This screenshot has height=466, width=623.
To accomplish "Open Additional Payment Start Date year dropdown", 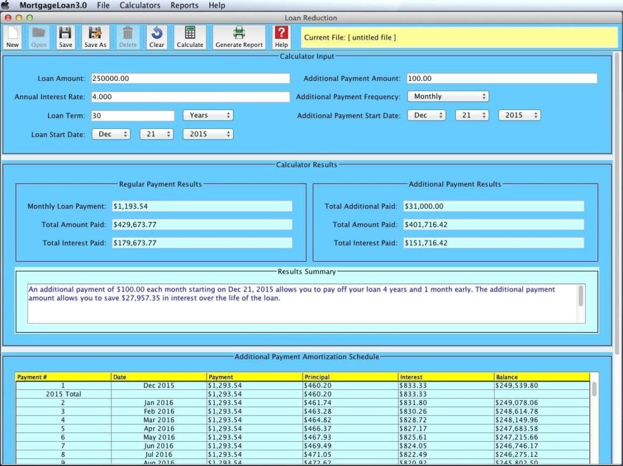I will [x=520, y=115].
